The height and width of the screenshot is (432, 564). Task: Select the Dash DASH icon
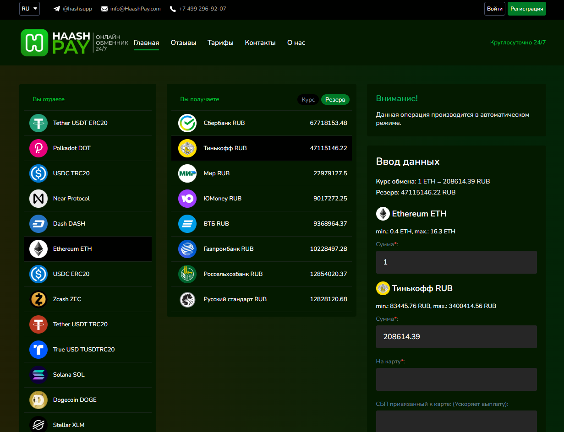[x=38, y=224]
